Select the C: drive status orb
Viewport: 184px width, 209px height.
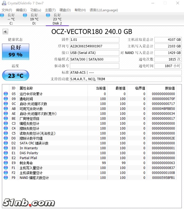pyautogui.click(x=2, y=15)
